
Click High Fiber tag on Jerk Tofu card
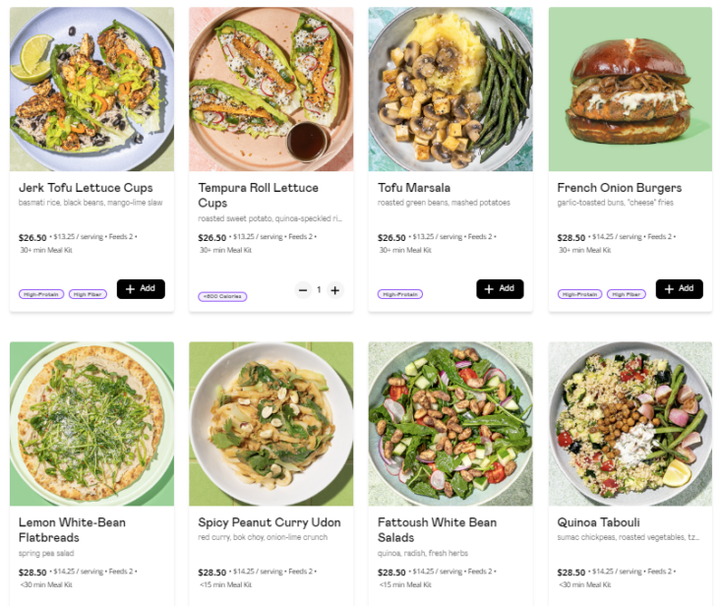(88, 293)
